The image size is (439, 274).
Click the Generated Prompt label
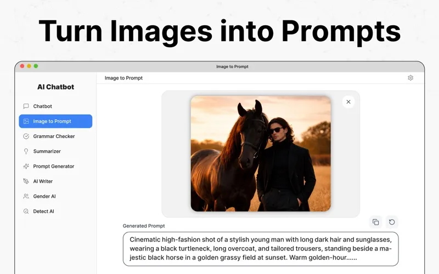coord(144,226)
